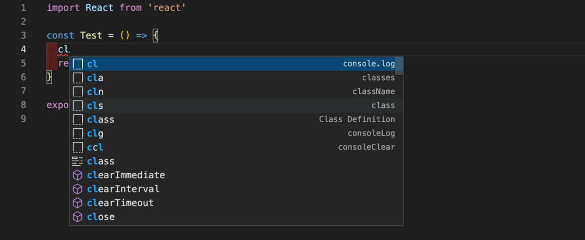Viewport: 585px width, 240px height.
Task: Click the keyword icon beside lowercase 'class'
Action: [x=78, y=161]
